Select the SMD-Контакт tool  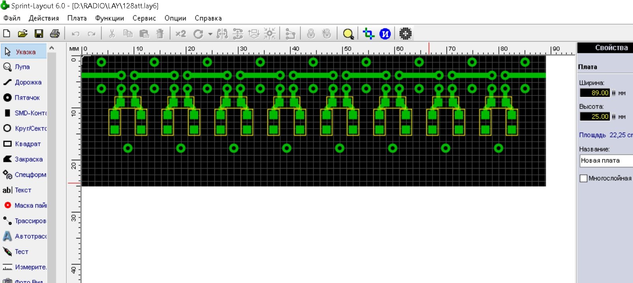(x=24, y=113)
